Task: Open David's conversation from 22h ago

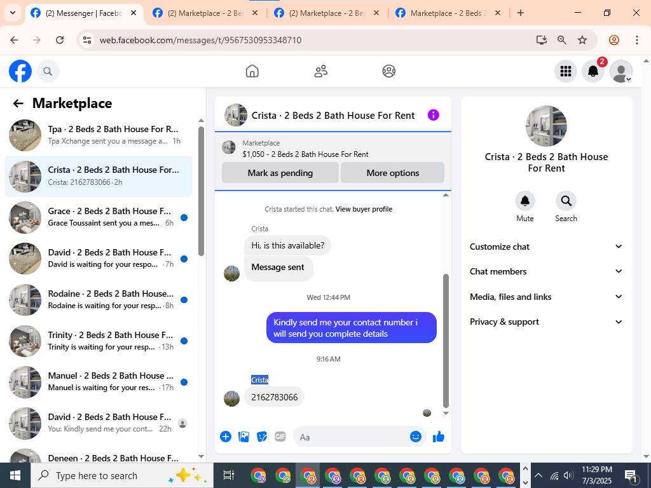Action: point(98,423)
